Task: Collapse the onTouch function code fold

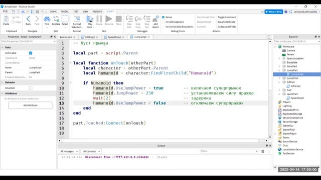Action: (x=70, y=63)
